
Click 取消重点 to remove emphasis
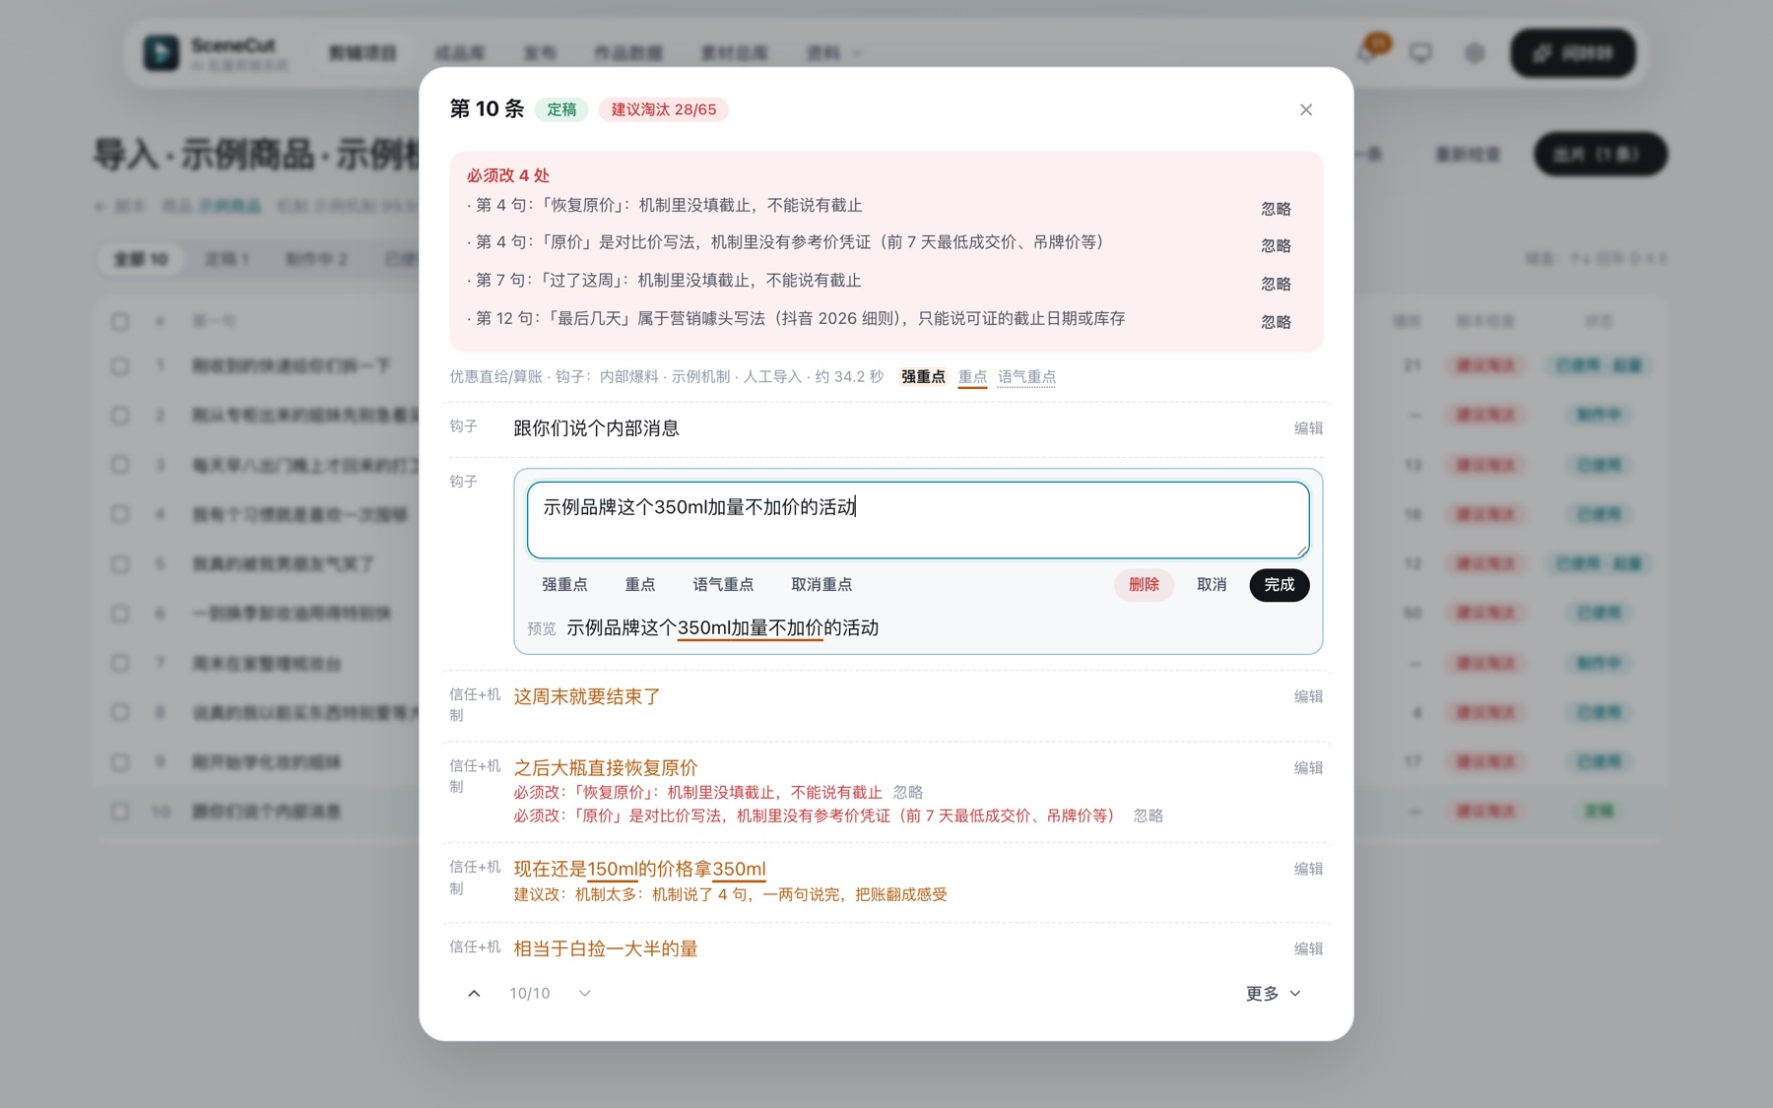coord(821,584)
